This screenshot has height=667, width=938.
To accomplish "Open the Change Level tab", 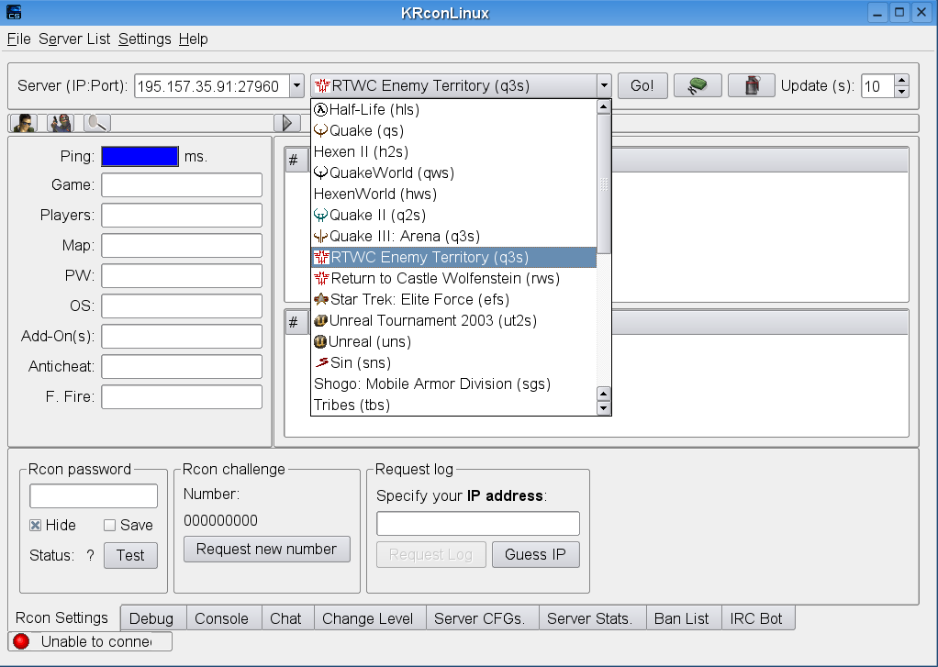I will (x=370, y=618).
